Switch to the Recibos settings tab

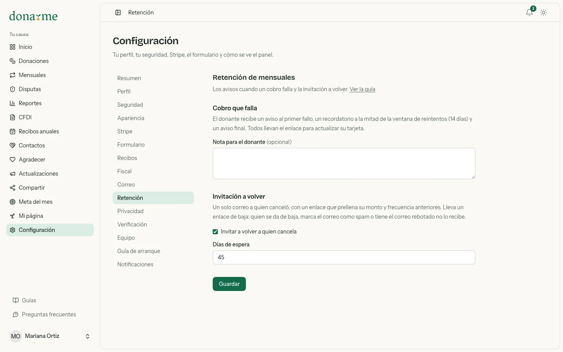153,158
